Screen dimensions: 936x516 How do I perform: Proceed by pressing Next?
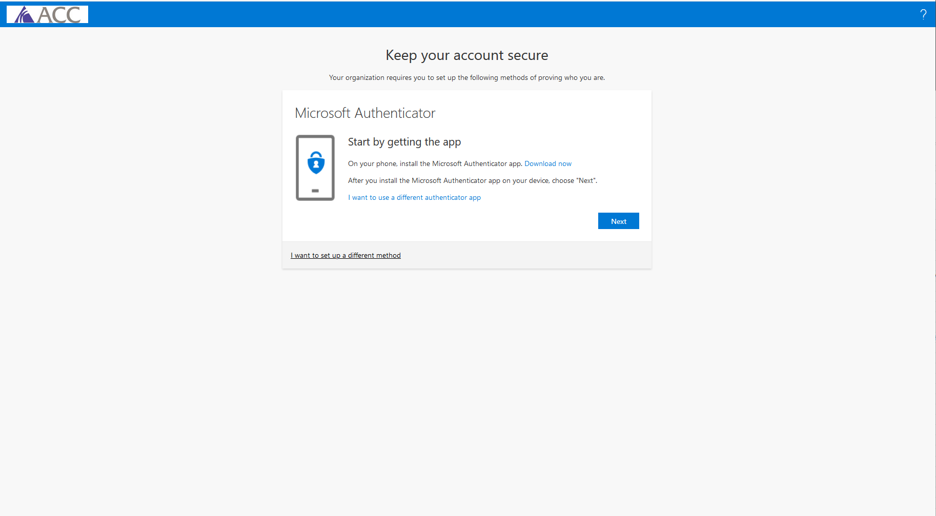click(618, 220)
